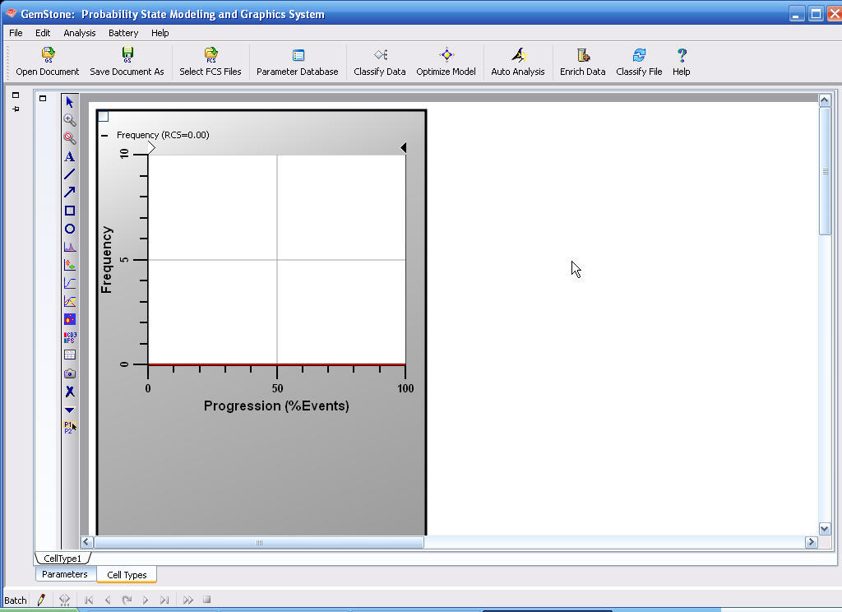Click the blue X delete tool
The image size is (842, 612).
pyautogui.click(x=69, y=392)
